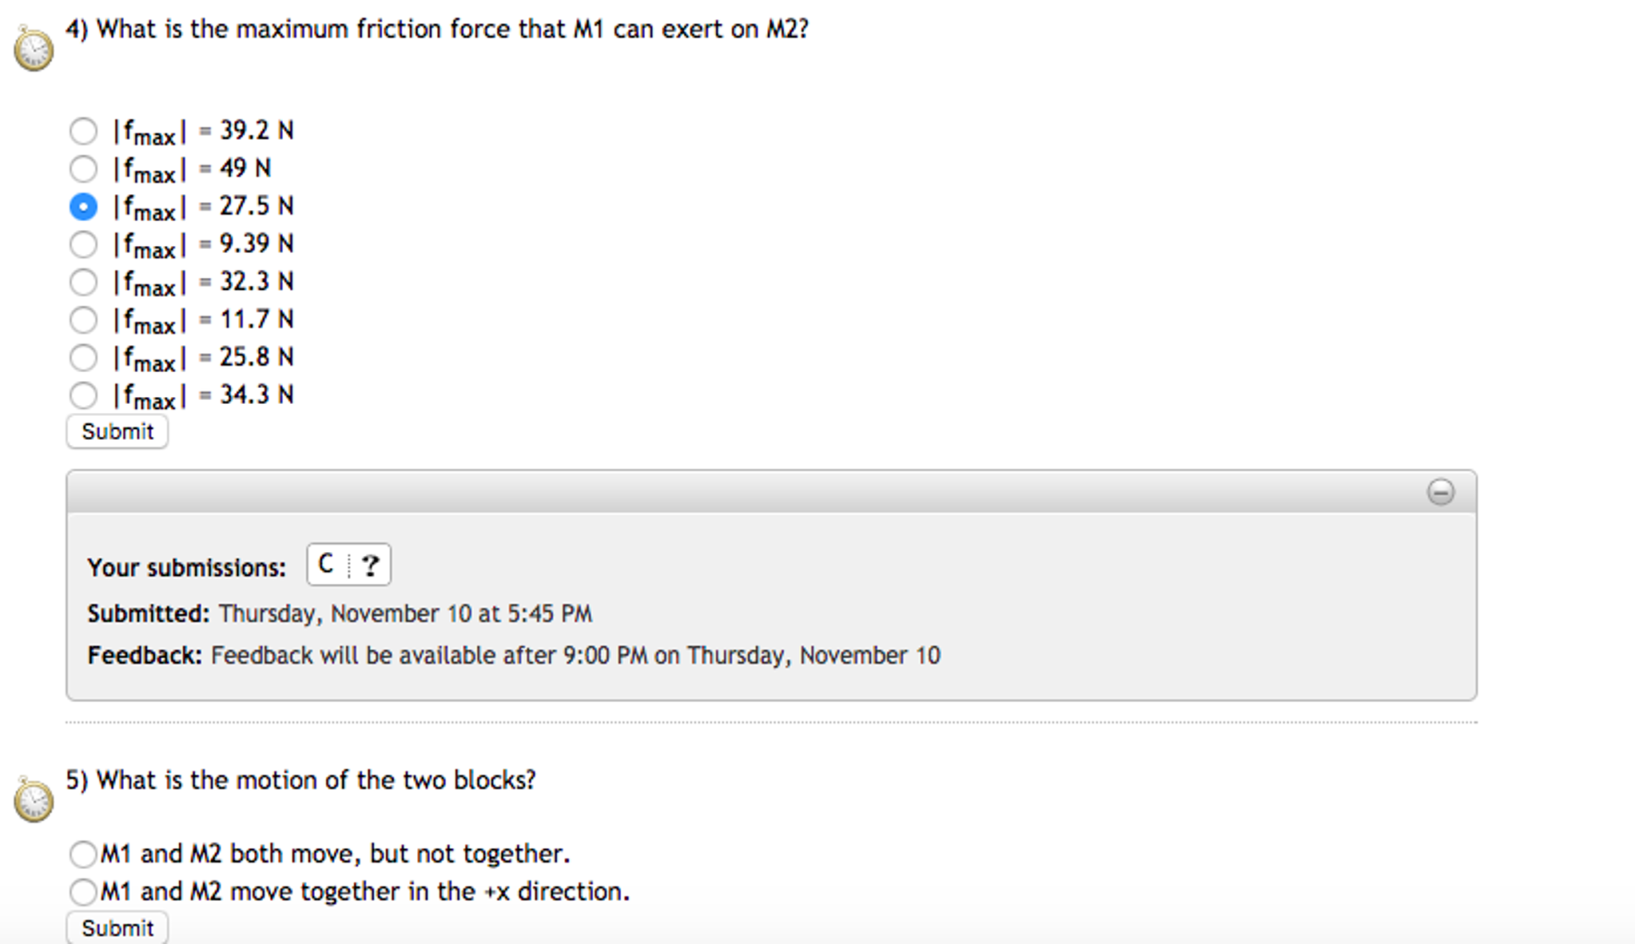
Task: Click the Submitted timestamp text
Action: coord(339,613)
